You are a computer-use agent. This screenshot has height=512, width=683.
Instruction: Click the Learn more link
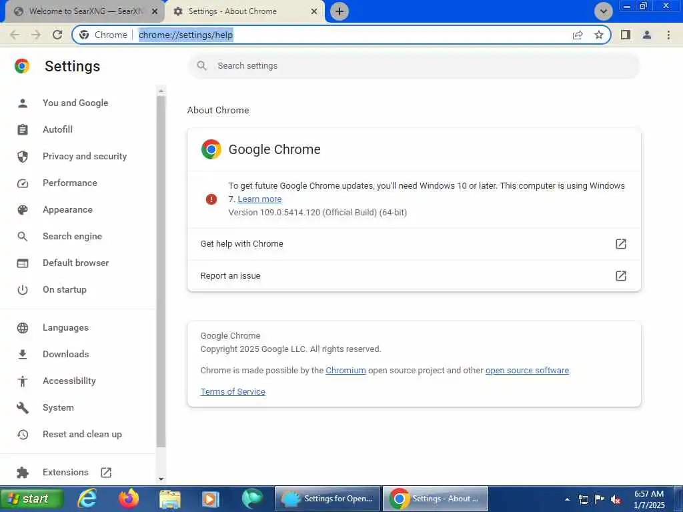pyautogui.click(x=259, y=199)
